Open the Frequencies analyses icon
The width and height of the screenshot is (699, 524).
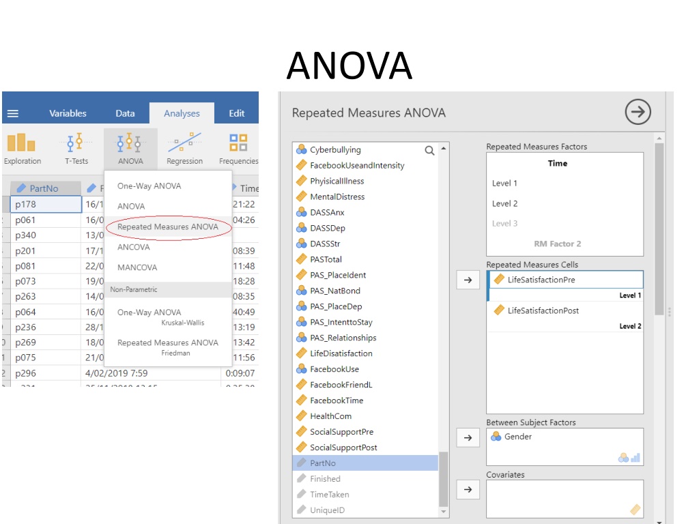[x=238, y=149]
